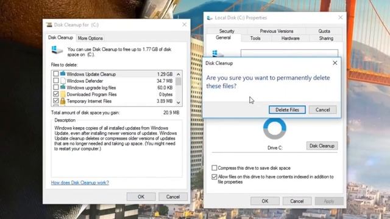
Task: Click the 60.0 KB size value
Action: click(165, 88)
